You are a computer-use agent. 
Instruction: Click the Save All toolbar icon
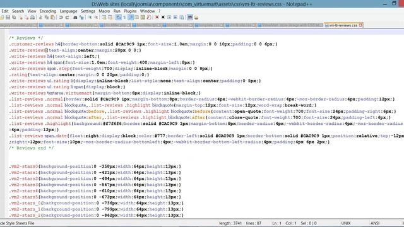[x=14, y=17]
